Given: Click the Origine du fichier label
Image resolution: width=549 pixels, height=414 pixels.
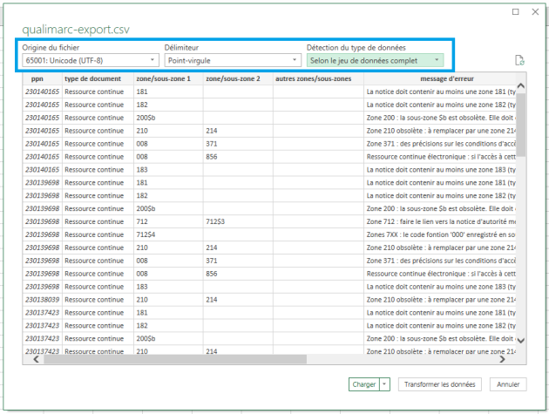Looking at the screenshot, I should tap(51, 48).
